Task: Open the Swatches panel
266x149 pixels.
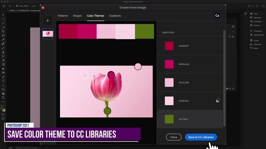Action: click(x=256, y=17)
